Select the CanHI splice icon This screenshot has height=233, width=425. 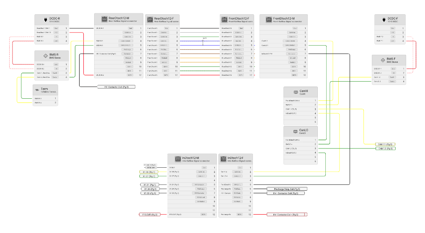296,92
